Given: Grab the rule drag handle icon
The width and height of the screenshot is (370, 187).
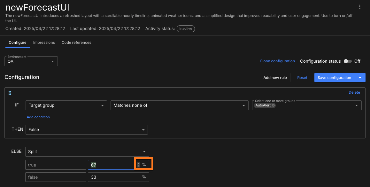Looking at the screenshot, I should 10,93.
